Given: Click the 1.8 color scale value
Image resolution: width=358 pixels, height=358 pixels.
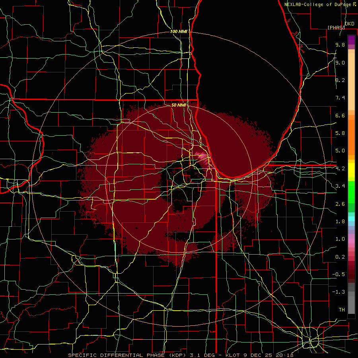Looking at the screenshot, I should pyautogui.click(x=340, y=221).
